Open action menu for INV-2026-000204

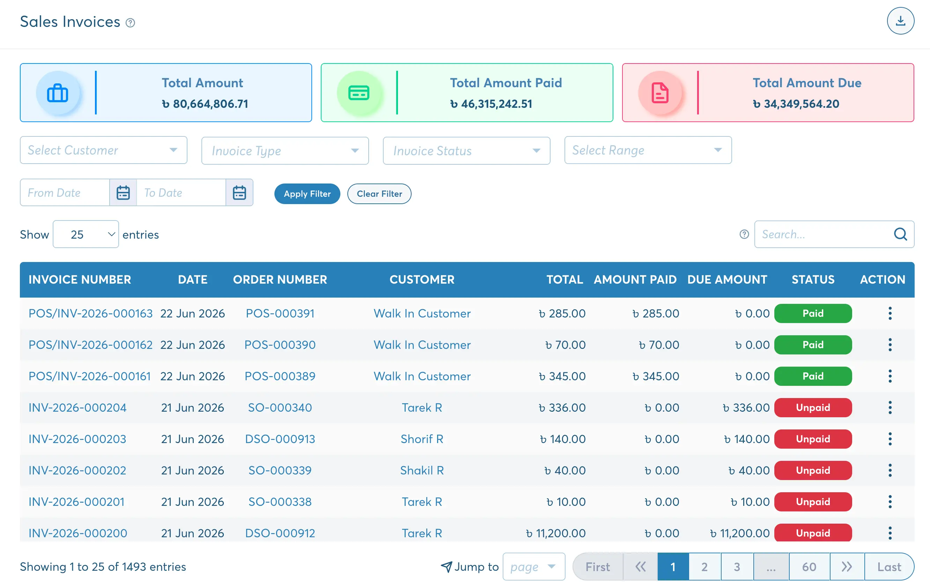point(890,407)
